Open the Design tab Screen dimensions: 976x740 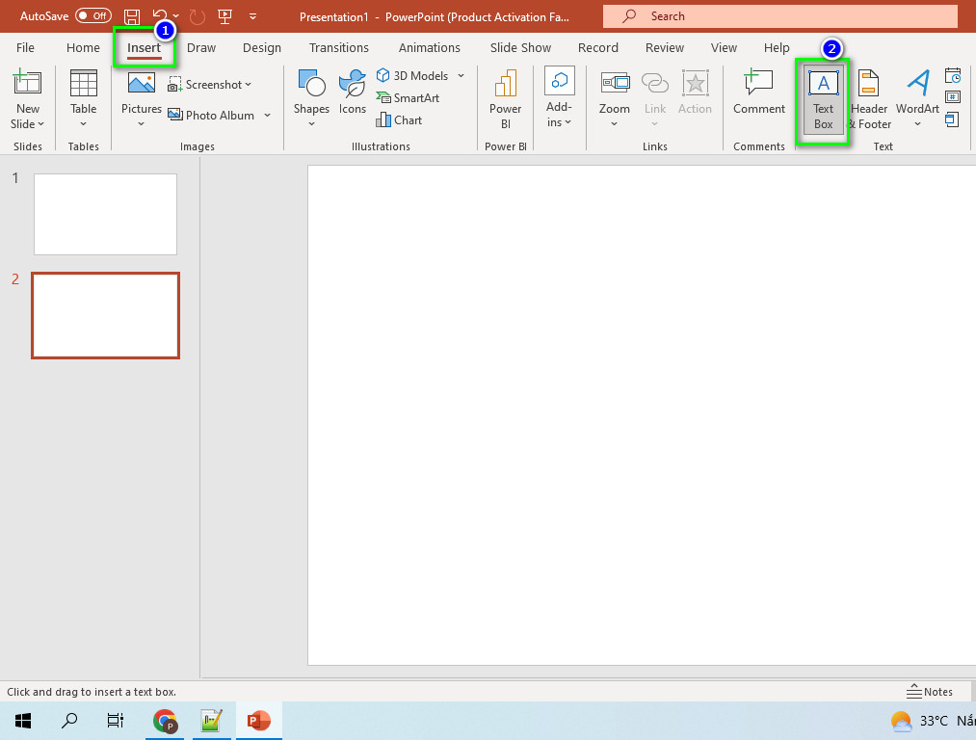262,48
